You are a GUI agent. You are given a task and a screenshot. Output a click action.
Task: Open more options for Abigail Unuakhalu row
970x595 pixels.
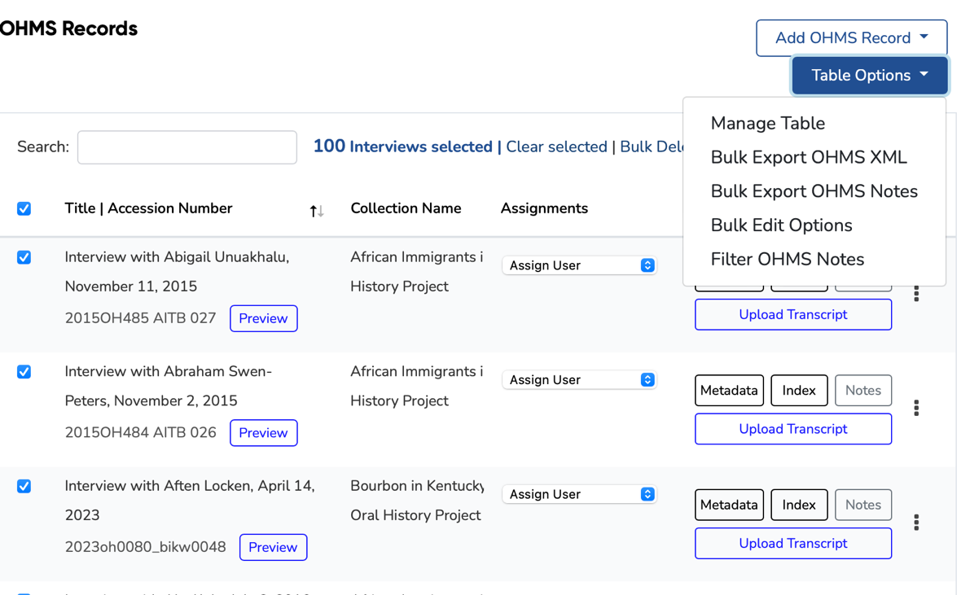pos(916,294)
